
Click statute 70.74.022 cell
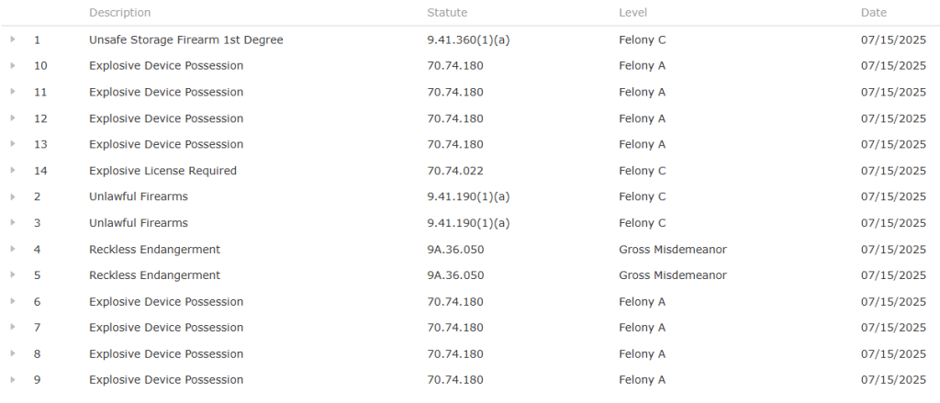(455, 171)
